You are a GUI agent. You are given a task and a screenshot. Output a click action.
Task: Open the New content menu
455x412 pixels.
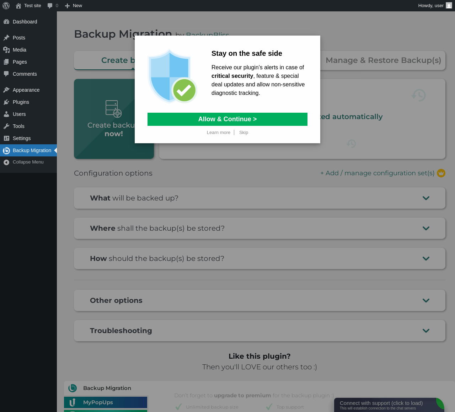(x=74, y=6)
